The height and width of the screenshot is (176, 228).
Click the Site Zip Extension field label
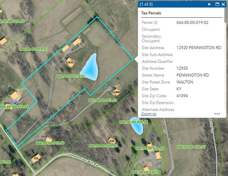pyautogui.click(x=158, y=103)
